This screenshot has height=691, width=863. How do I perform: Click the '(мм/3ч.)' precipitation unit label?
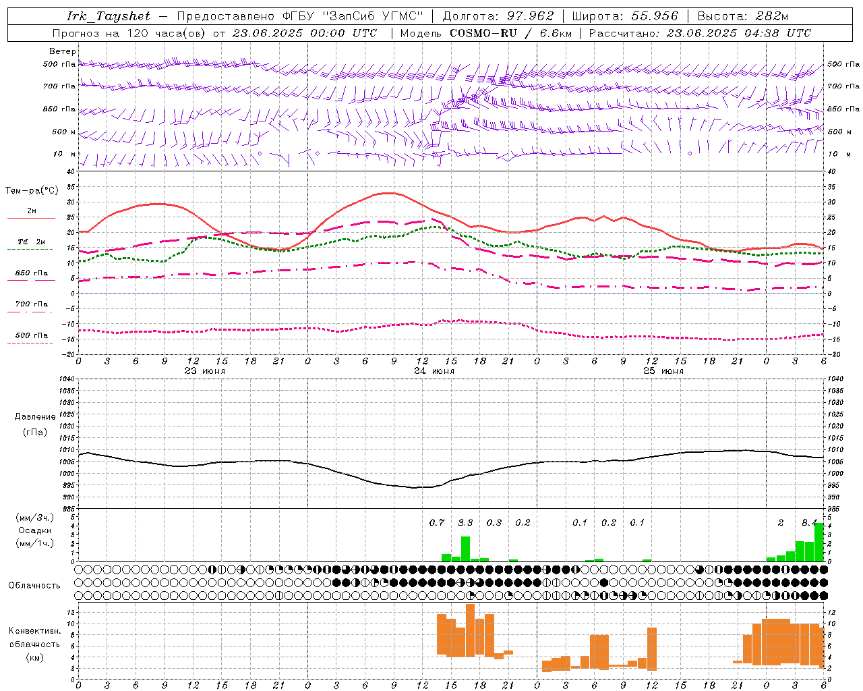click(x=34, y=518)
